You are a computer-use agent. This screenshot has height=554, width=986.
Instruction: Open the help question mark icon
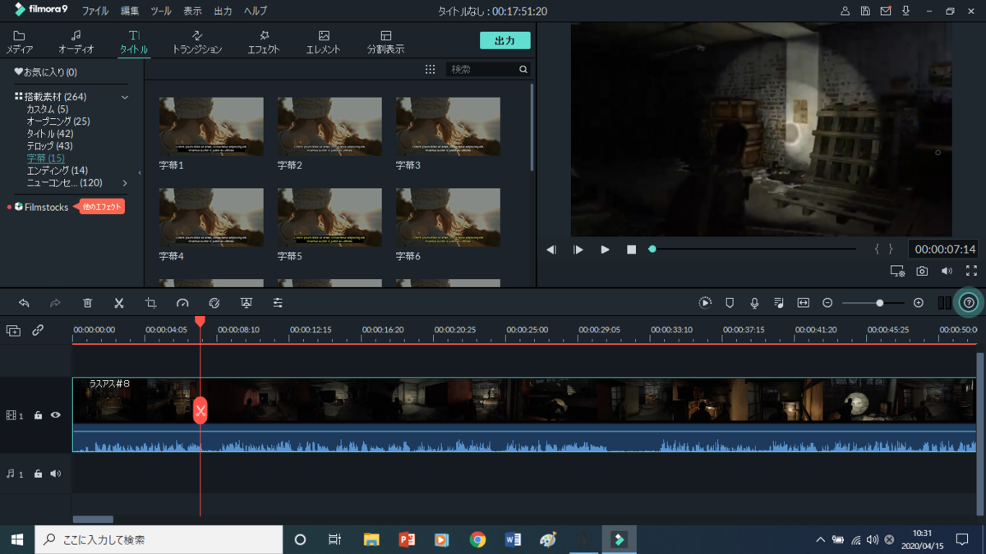[x=969, y=303]
